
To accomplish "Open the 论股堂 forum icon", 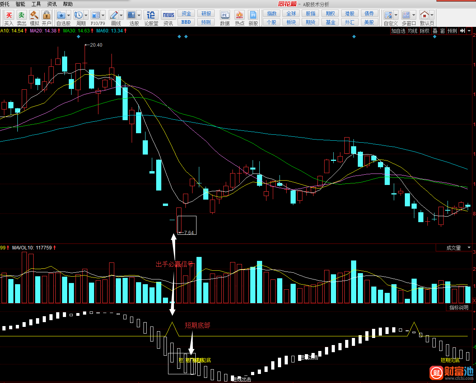I will coord(151,15).
